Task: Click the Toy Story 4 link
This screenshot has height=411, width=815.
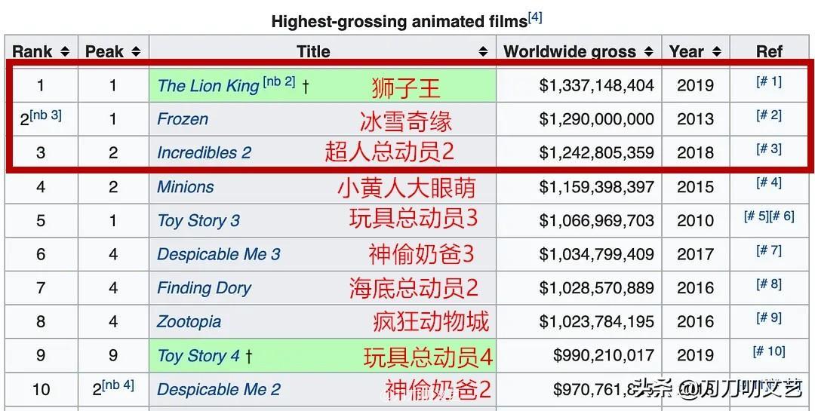Action: (198, 355)
